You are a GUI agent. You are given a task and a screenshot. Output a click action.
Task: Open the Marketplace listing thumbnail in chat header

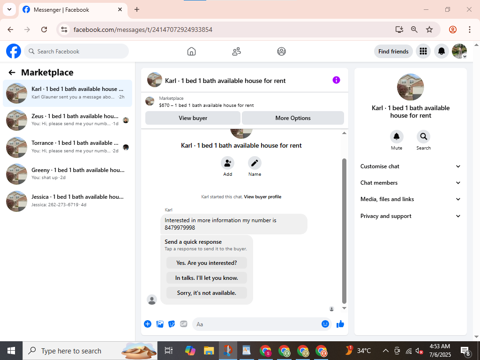tap(150, 101)
